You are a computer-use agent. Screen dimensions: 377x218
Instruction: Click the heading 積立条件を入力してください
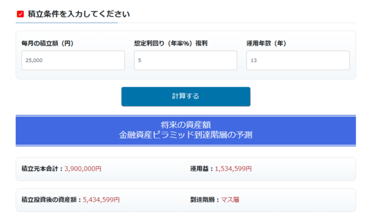click(x=78, y=14)
